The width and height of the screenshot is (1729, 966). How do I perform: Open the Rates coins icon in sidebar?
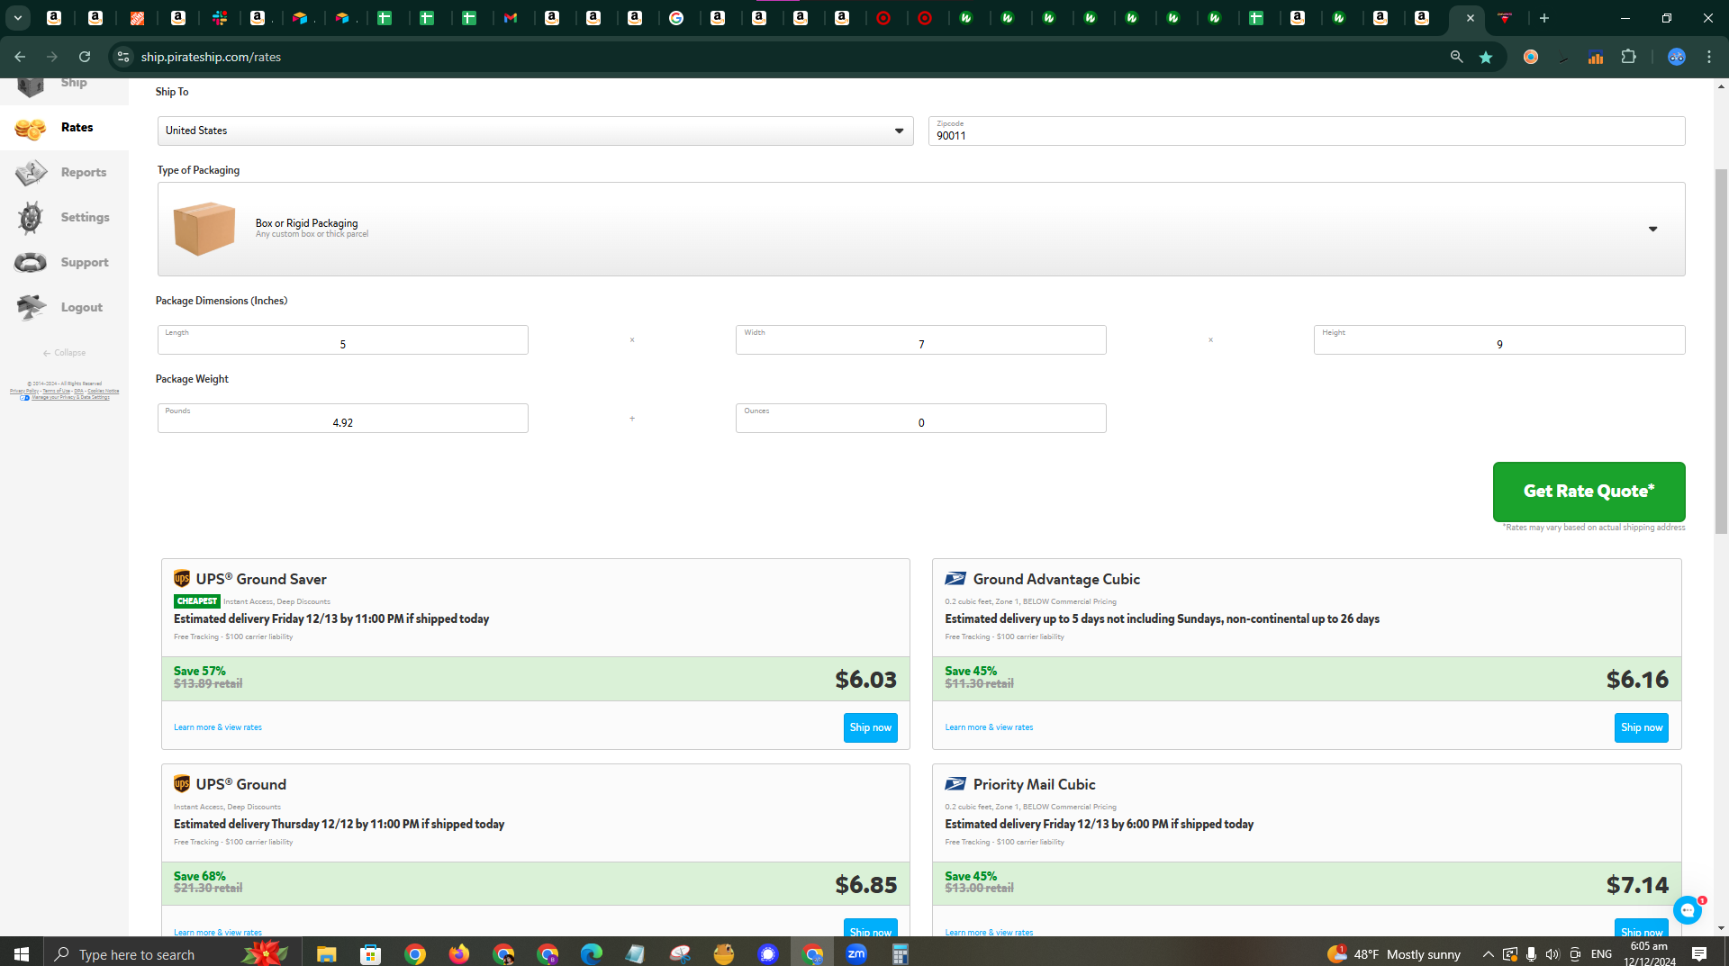pyautogui.click(x=31, y=129)
